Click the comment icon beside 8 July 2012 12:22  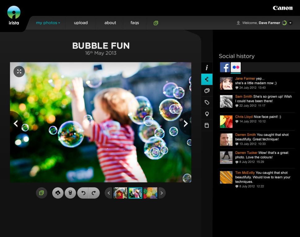pyautogui.click(x=237, y=187)
